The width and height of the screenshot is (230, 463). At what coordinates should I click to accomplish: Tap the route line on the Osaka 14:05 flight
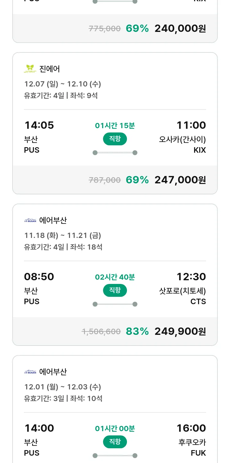point(115,153)
